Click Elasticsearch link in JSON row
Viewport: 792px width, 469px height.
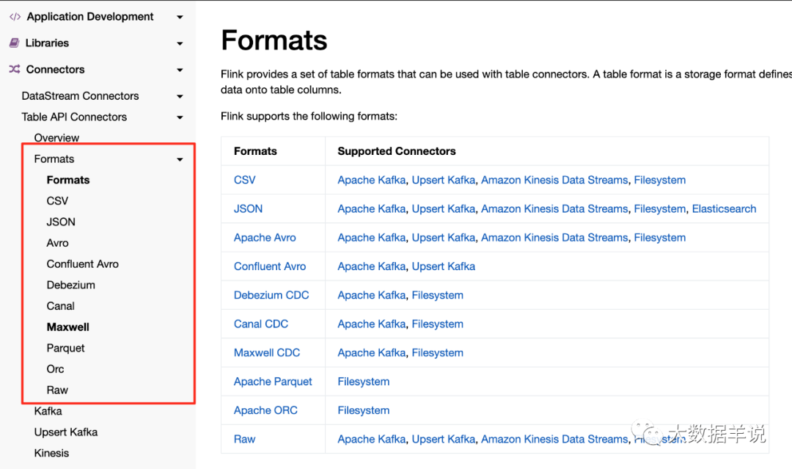pyautogui.click(x=724, y=208)
